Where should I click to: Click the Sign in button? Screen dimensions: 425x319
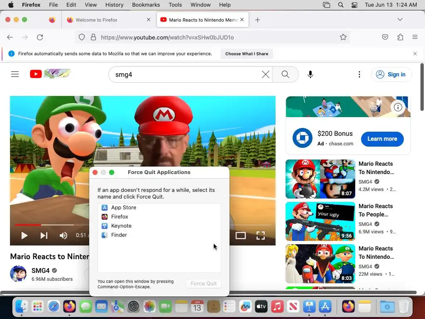pyautogui.click(x=391, y=74)
